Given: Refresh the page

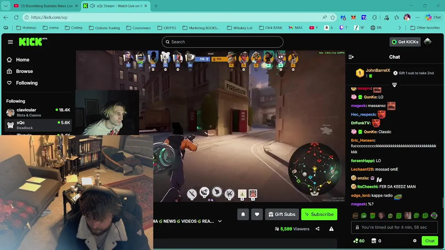Looking at the screenshot, I should (x=16, y=17).
